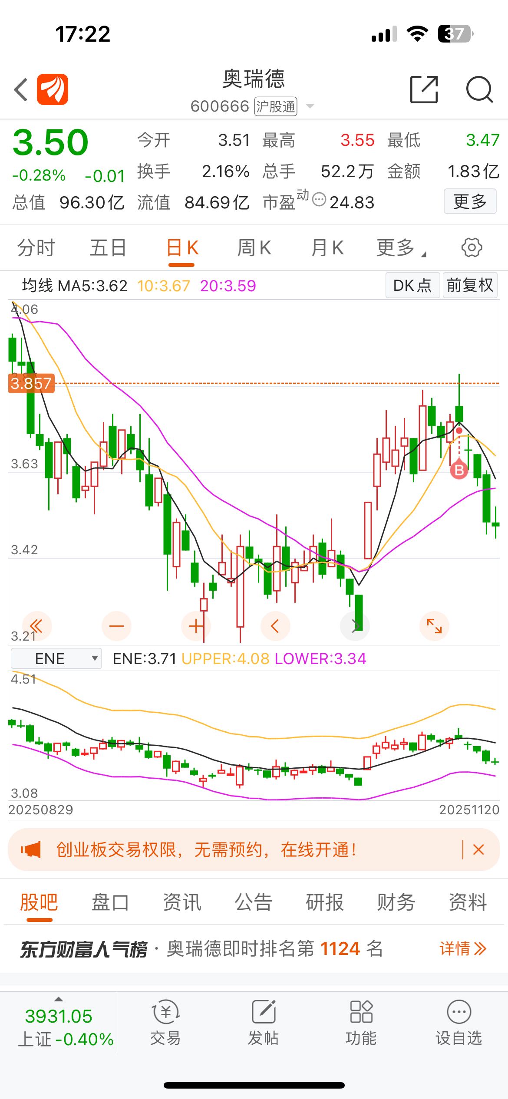Viewport: 508px width, 1099px height.
Task: Switch to 月K chart tab
Action: [x=327, y=248]
